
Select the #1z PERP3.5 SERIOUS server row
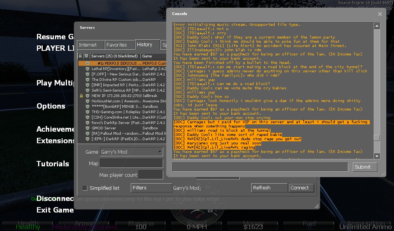[x=122, y=64]
